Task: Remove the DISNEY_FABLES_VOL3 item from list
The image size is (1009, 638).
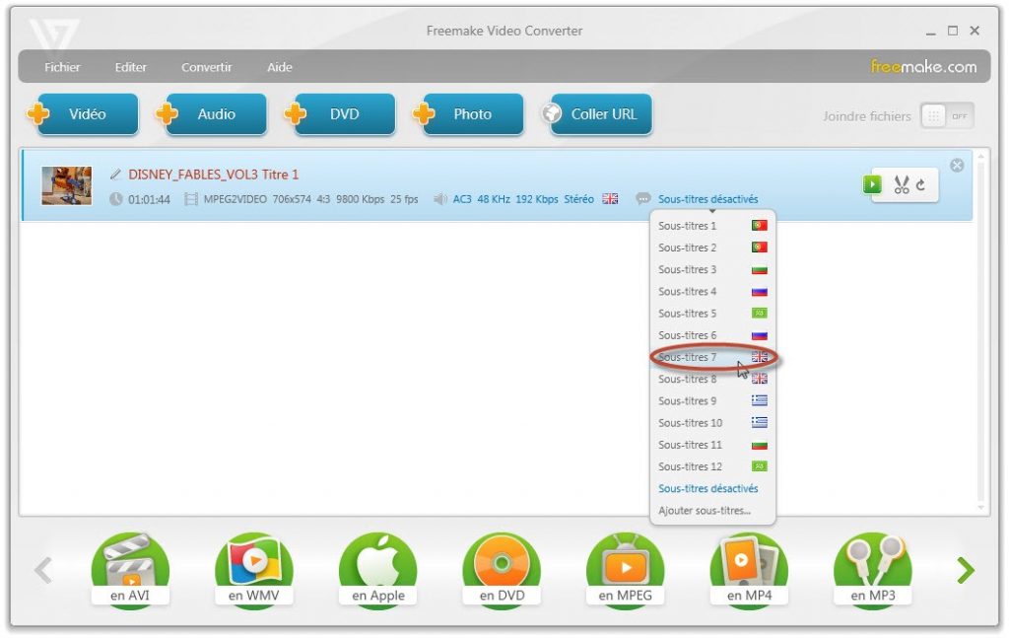Action: pyautogui.click(x=957, y=166)
